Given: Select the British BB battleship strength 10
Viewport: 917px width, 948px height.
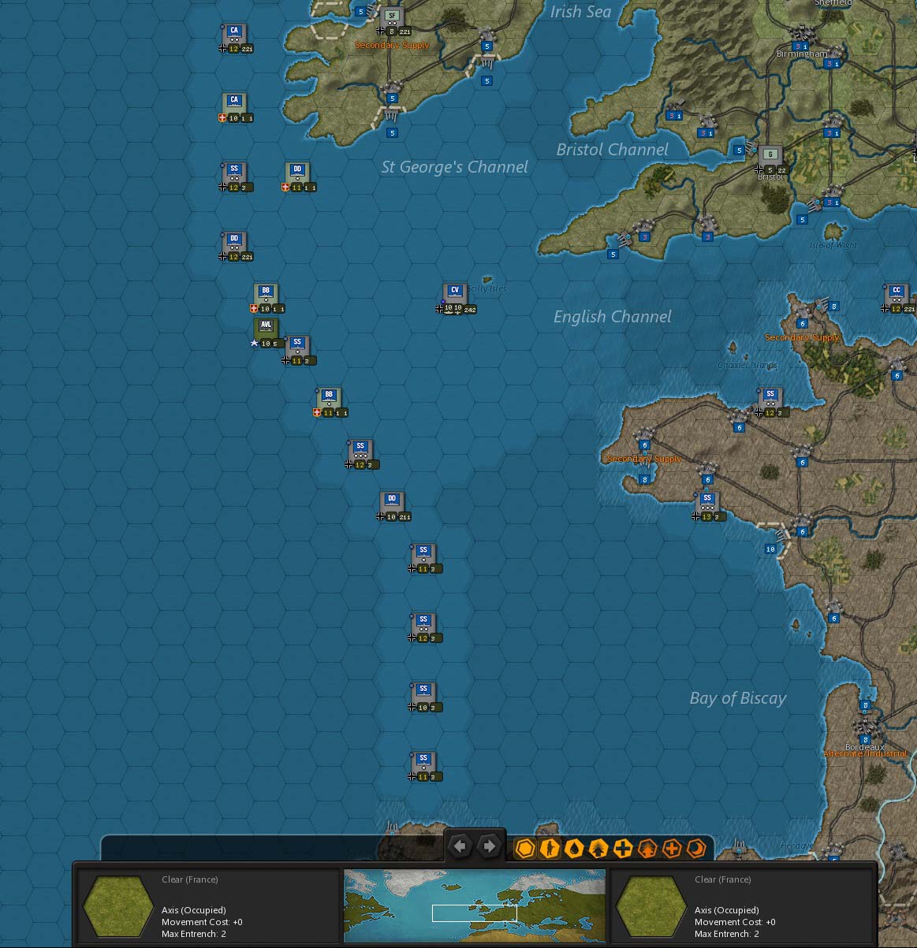Looking at the screenshot, I should pos(266,296).
